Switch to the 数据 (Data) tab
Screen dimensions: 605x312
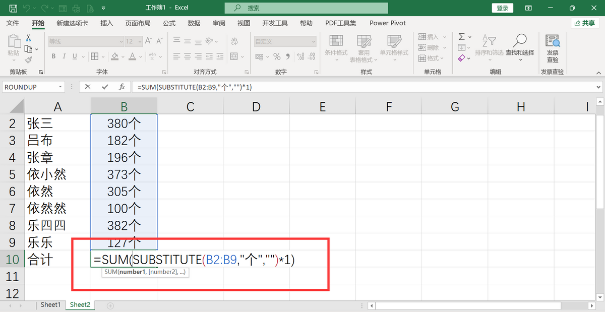pyautogui.click(x=194, y=23)
